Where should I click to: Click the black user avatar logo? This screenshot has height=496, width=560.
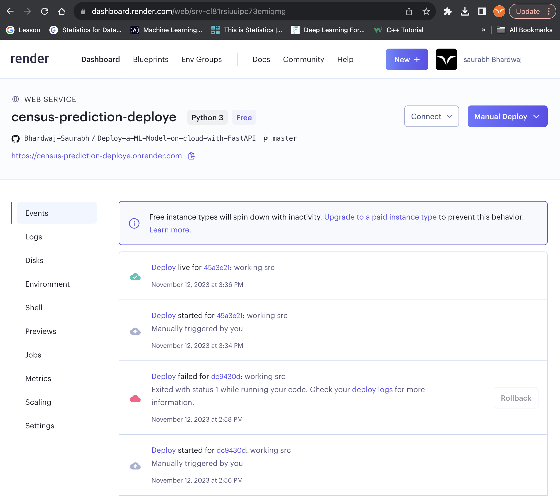point(446,59)
